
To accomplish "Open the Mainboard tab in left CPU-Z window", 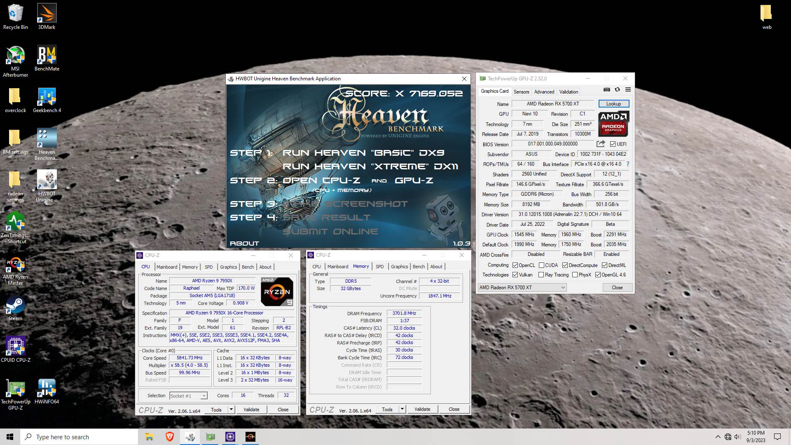I will click(167, 267).
